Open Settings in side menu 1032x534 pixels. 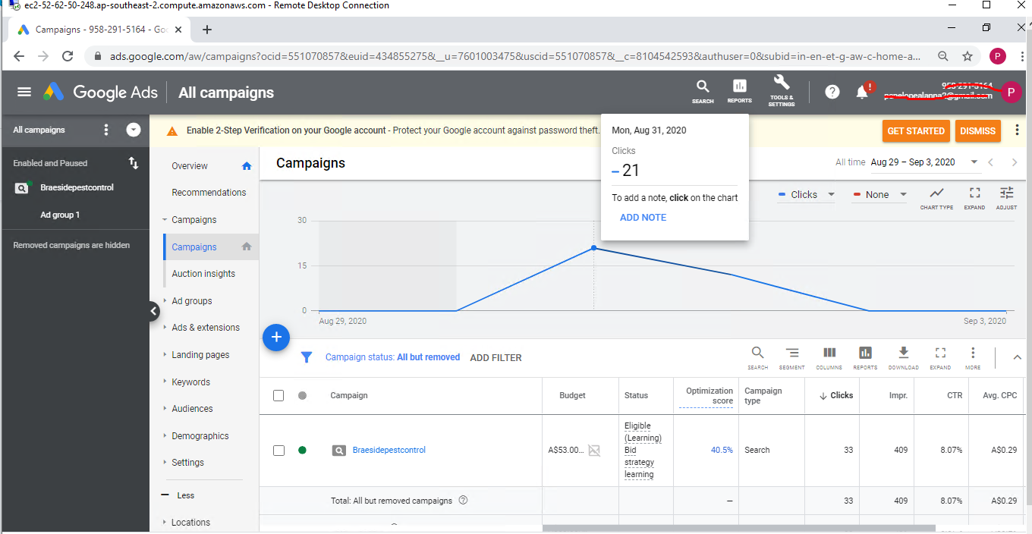(187, 463)
